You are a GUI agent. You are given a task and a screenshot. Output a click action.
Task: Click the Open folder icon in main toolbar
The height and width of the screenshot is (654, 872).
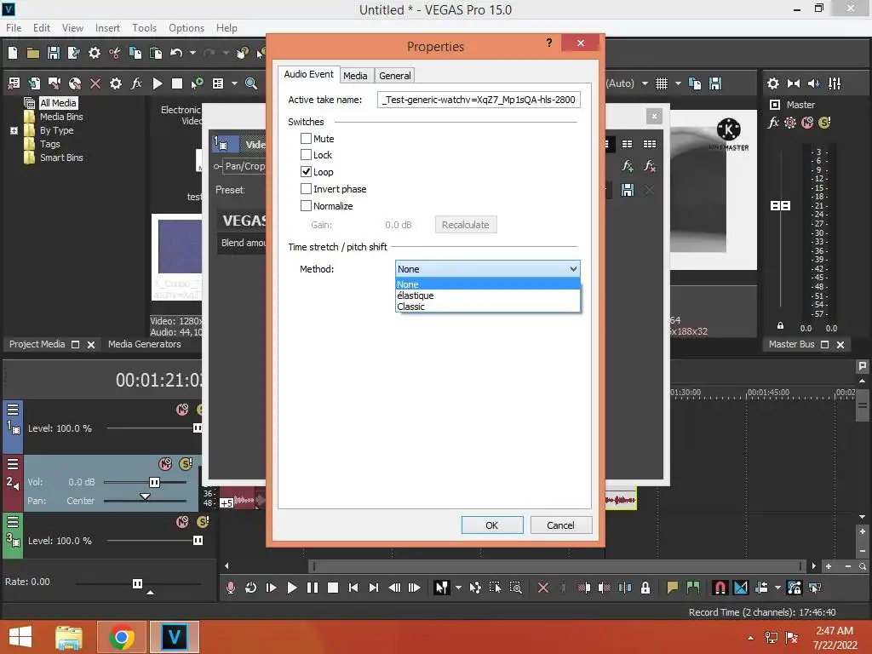[x=33, y=53]
